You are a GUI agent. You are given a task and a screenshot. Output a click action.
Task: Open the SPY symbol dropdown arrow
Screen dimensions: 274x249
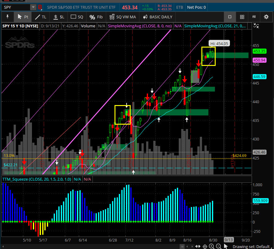coord(33,7)
